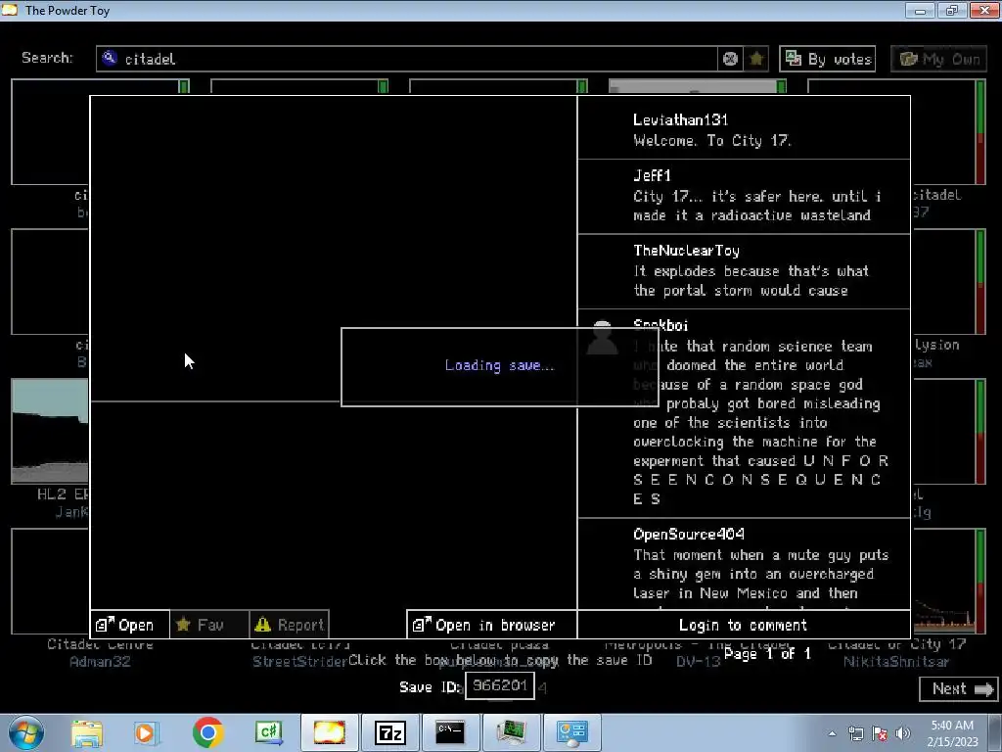Change sort order with By votes button
Viewport: 1002px width, 752px height.
[827, 59]
